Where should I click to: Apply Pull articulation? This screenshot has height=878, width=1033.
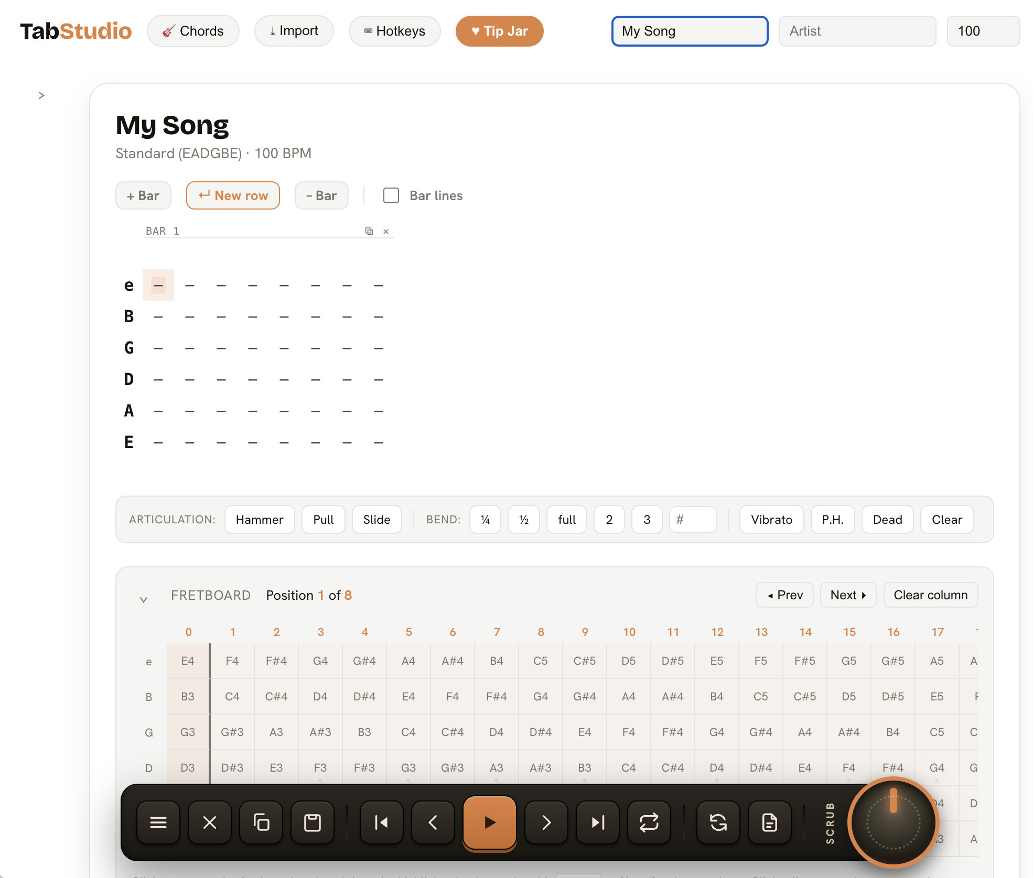coord(324,519)
